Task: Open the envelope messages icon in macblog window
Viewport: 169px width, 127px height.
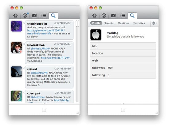Action: coord(113,16)
